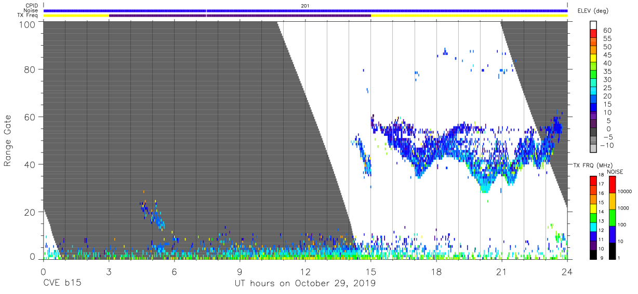
Task: Pick the red top swatch of NOISE colorbar
Action: click(x=613, y=184)
